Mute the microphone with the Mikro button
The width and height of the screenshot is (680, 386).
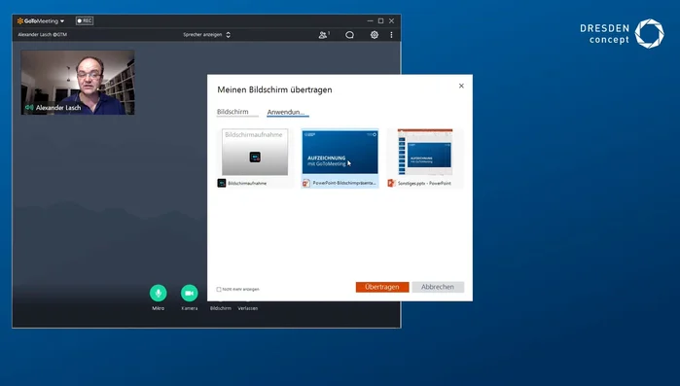click(159, 294)
